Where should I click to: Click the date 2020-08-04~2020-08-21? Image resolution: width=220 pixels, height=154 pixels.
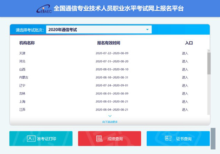click(x=112, y=110)
